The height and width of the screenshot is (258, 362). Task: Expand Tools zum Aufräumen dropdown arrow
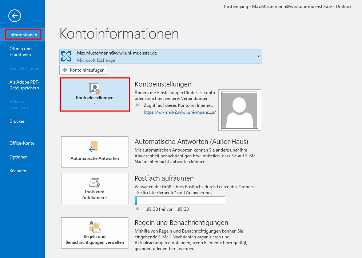click(x=106, y=198)
